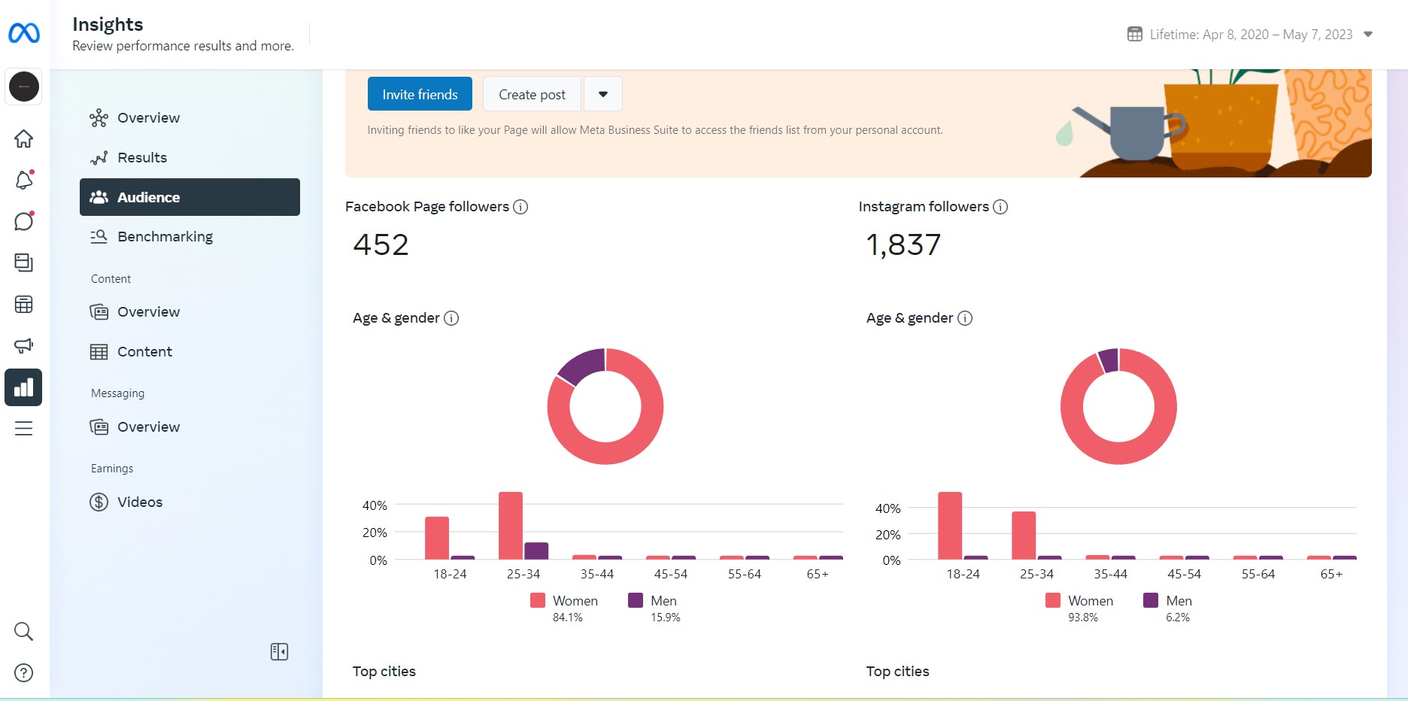Show info for Instagram Age & gender
The height and width of the screenshot is (701, 1408).
(965, 318)
